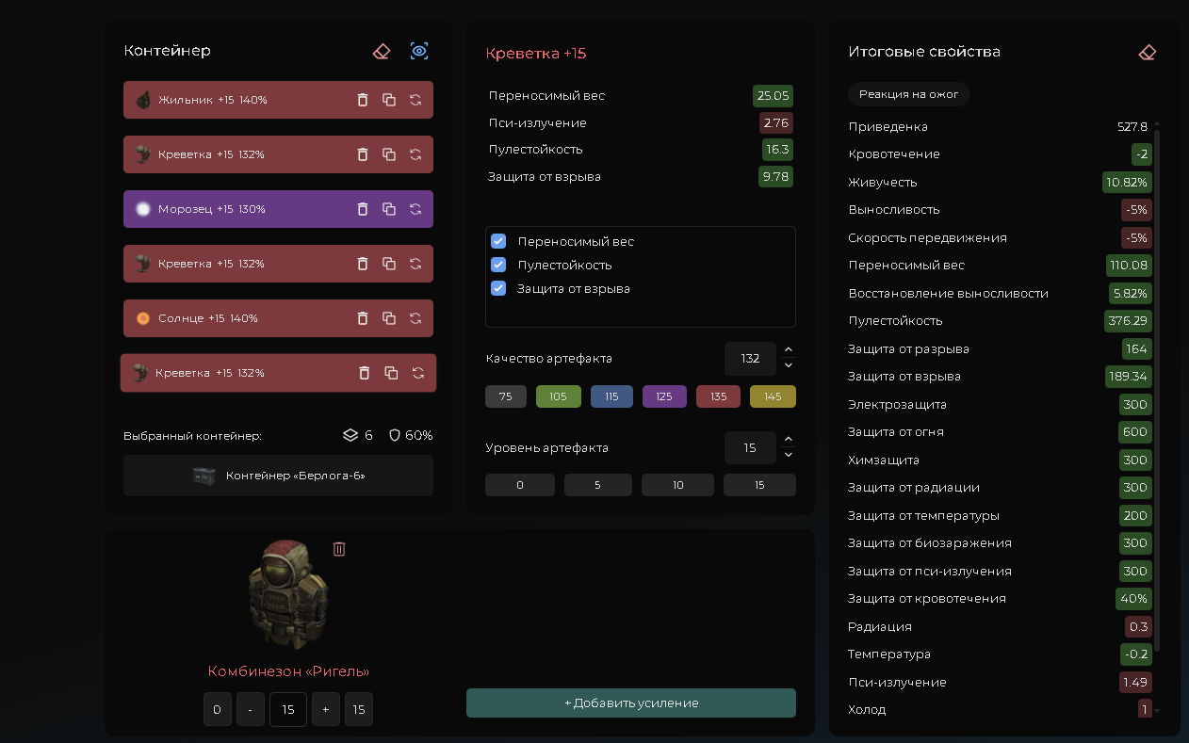
Task: Click the Реакция на ожог tag
Action: (909, 94)
